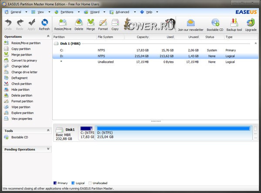Viewport: 261px width, 193px height.
Task: Click the Format toolbar icon
Action: [x=103, y=24]
